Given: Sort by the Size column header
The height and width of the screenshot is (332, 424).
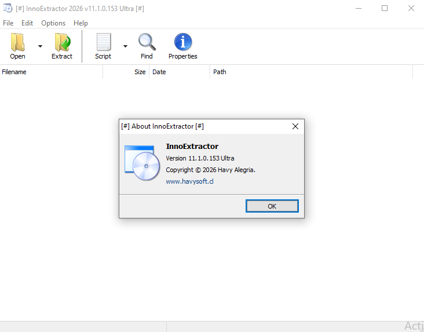Looking at the screenshot, I should click(126, 72).
